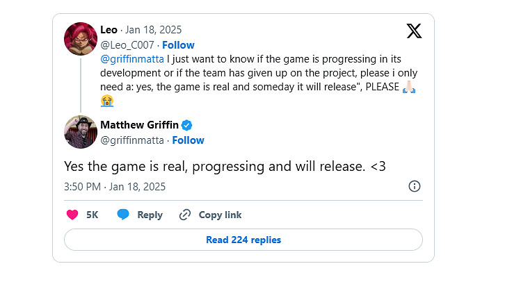Click the 3:50 PM · Jan 18, 2025 timestamp
The height and width of the screenshot is (282, 505).
coord(115,187)
